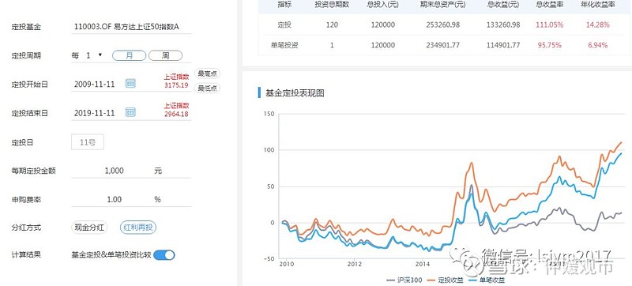Image resolution: width=632 pixels, height=286 pixels.
Task: Click the 最低点 button
Action: (207, 88)
